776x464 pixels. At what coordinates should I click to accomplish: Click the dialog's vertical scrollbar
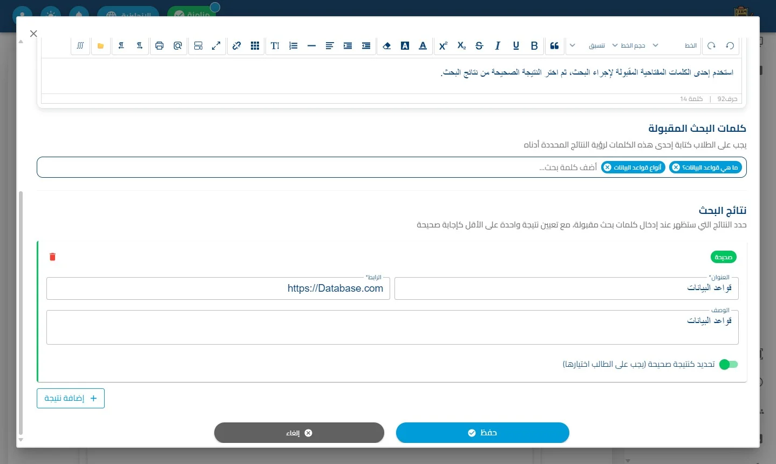point(21,313)
